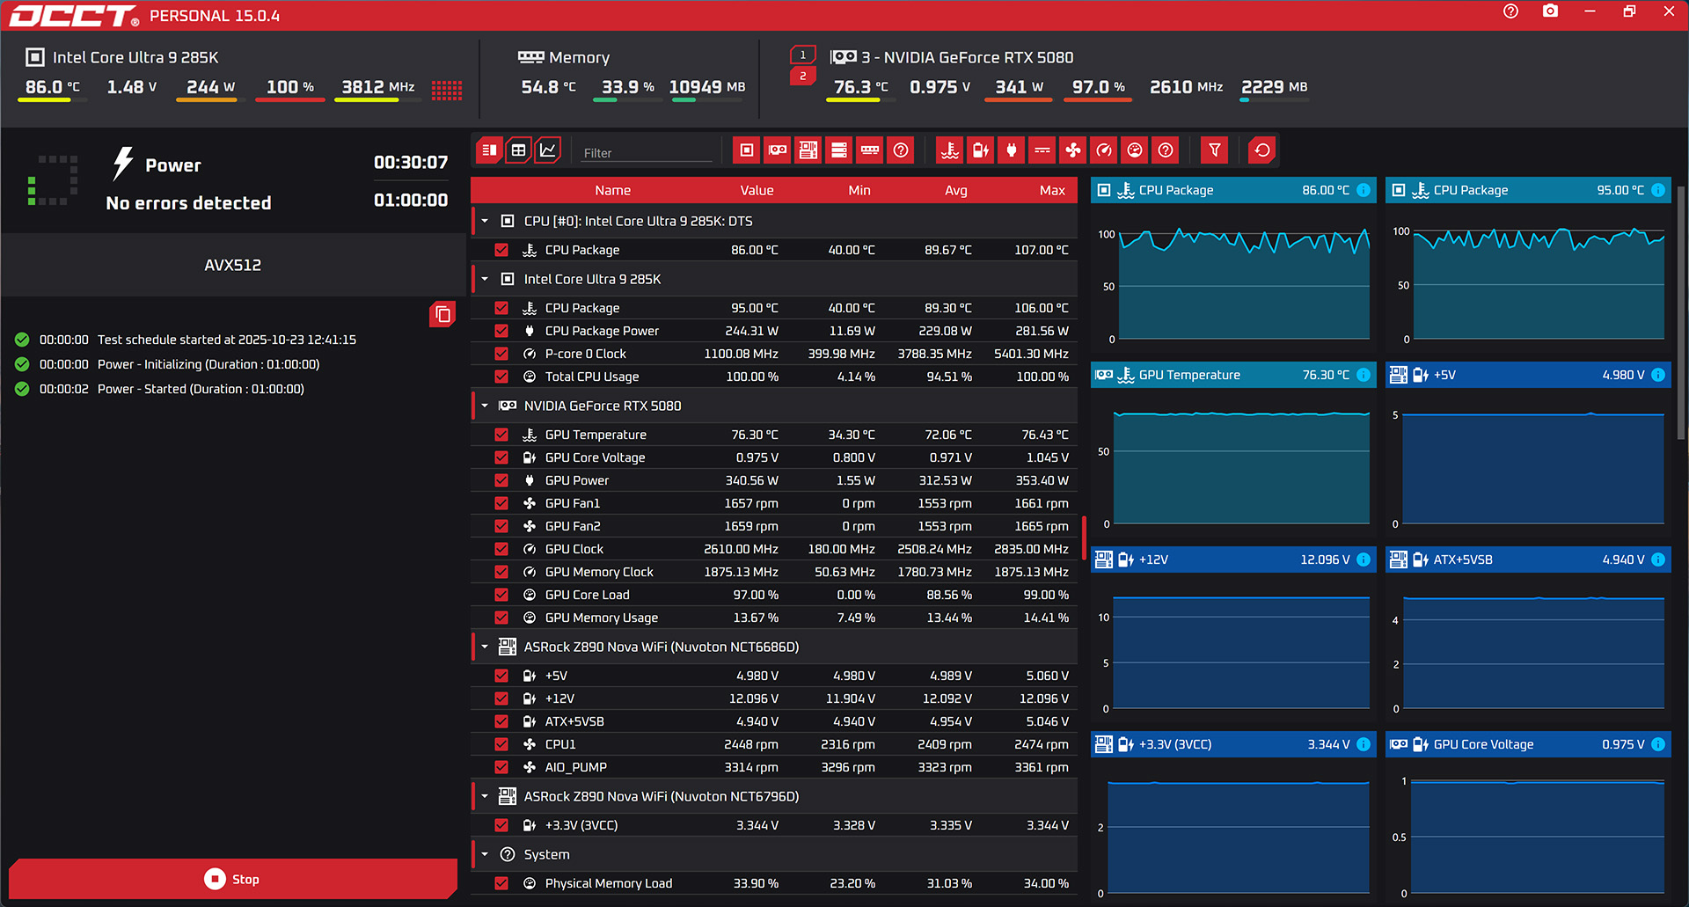Viewport: 1689px width, 907px height.
Task: Uncheck the GPU Fan1 checkbox
Action: [501, 503]
